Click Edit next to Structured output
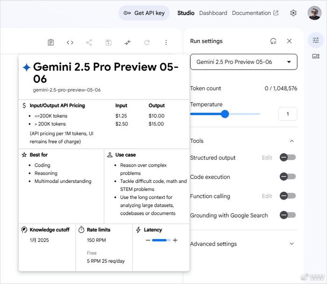This screenshot has width=327, height=284. pyautogui.click(x=267, y=158)
